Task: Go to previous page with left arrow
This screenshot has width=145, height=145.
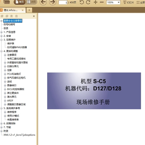Action: pyautogui.click(x=43, y=2)
